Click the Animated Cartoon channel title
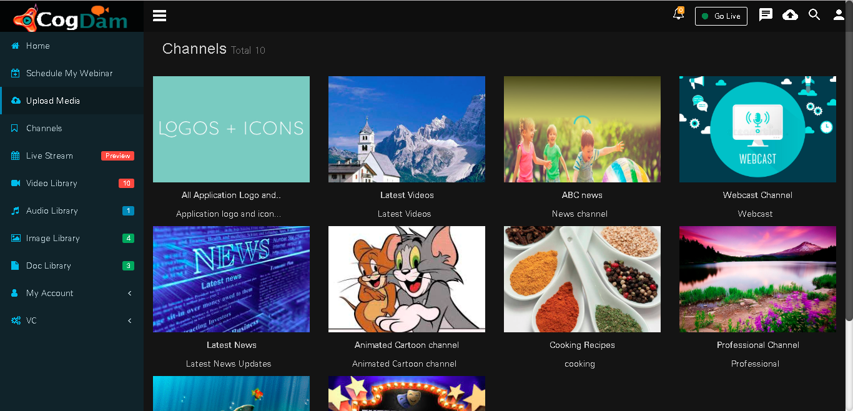This screenshot has width=853, height=411. 407,345
